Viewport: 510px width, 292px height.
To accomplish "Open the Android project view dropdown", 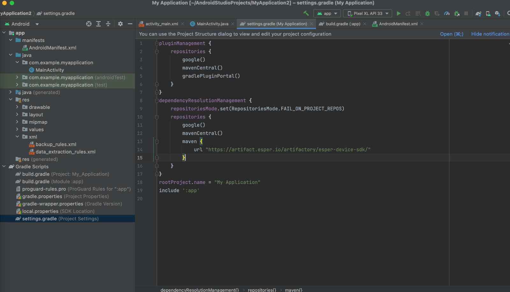I will 22,24.
